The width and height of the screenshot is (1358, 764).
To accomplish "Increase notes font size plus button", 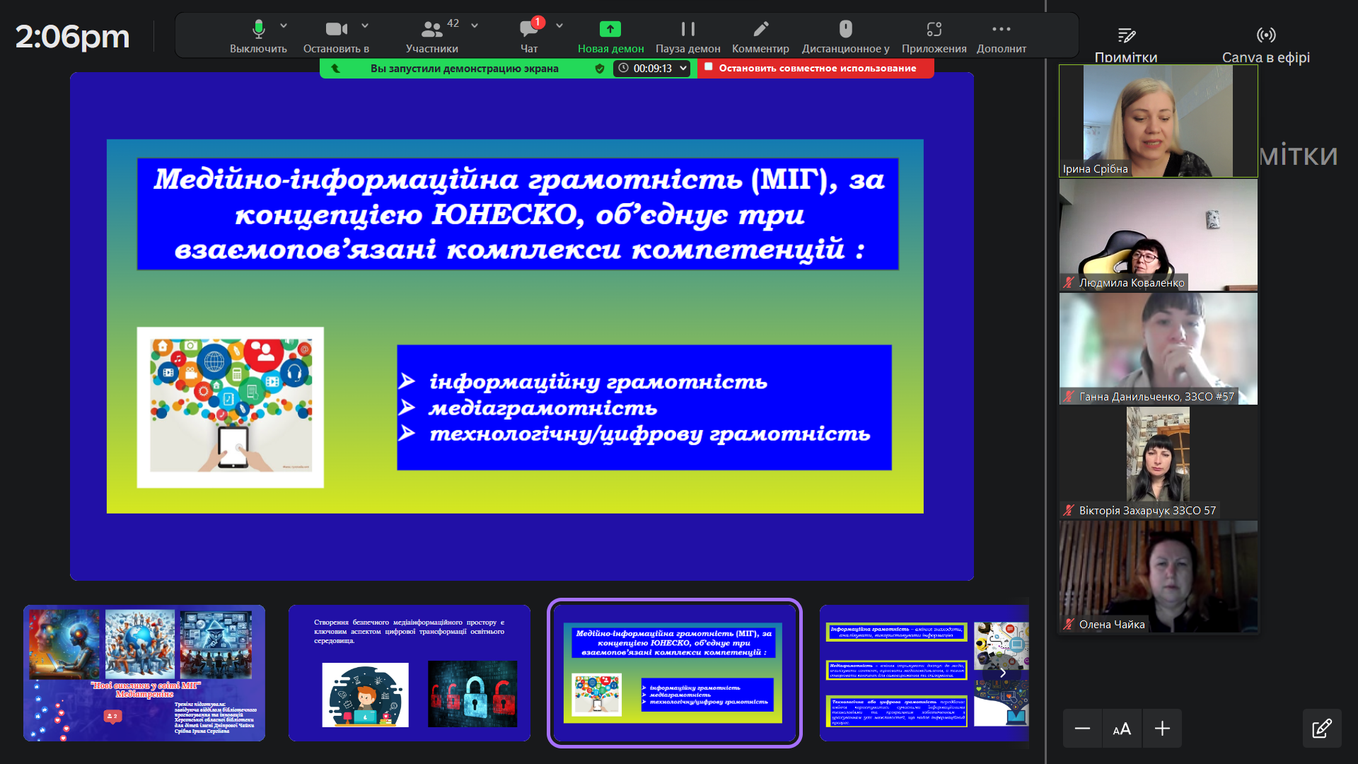I will 1162,729.
